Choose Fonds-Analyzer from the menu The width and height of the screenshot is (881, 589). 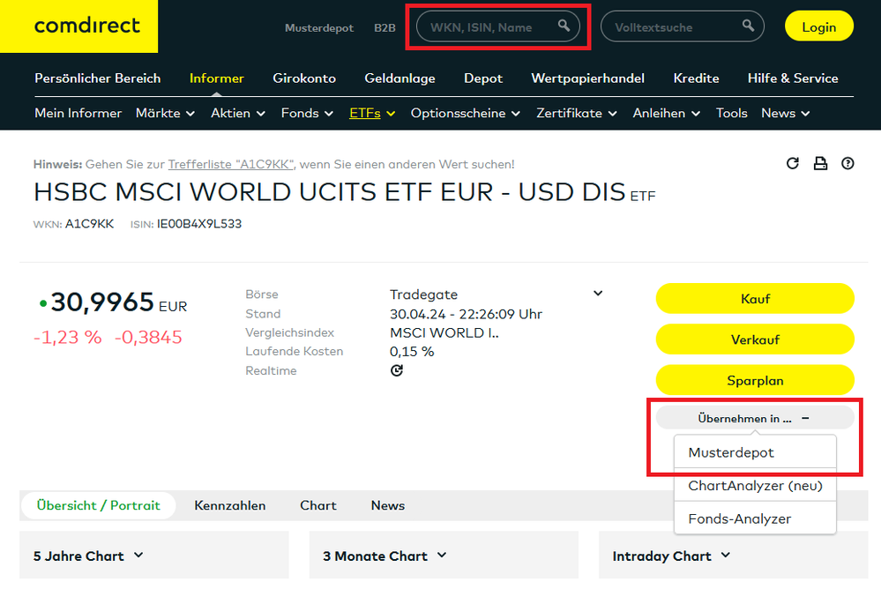739,518
